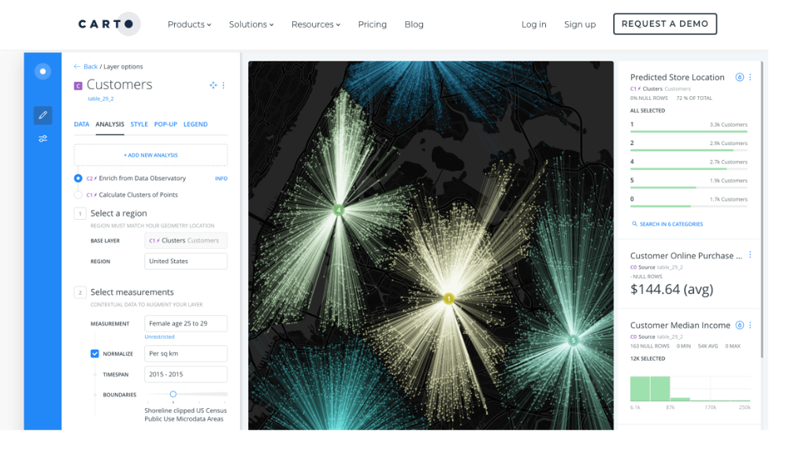Open the sliders settings icon in sidebar

pyautogui.click(x=43, y=139)
